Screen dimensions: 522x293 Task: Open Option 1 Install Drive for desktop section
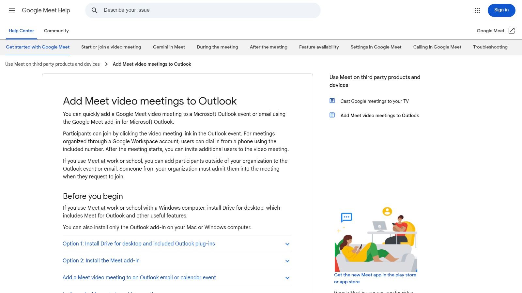coord(177,244)
